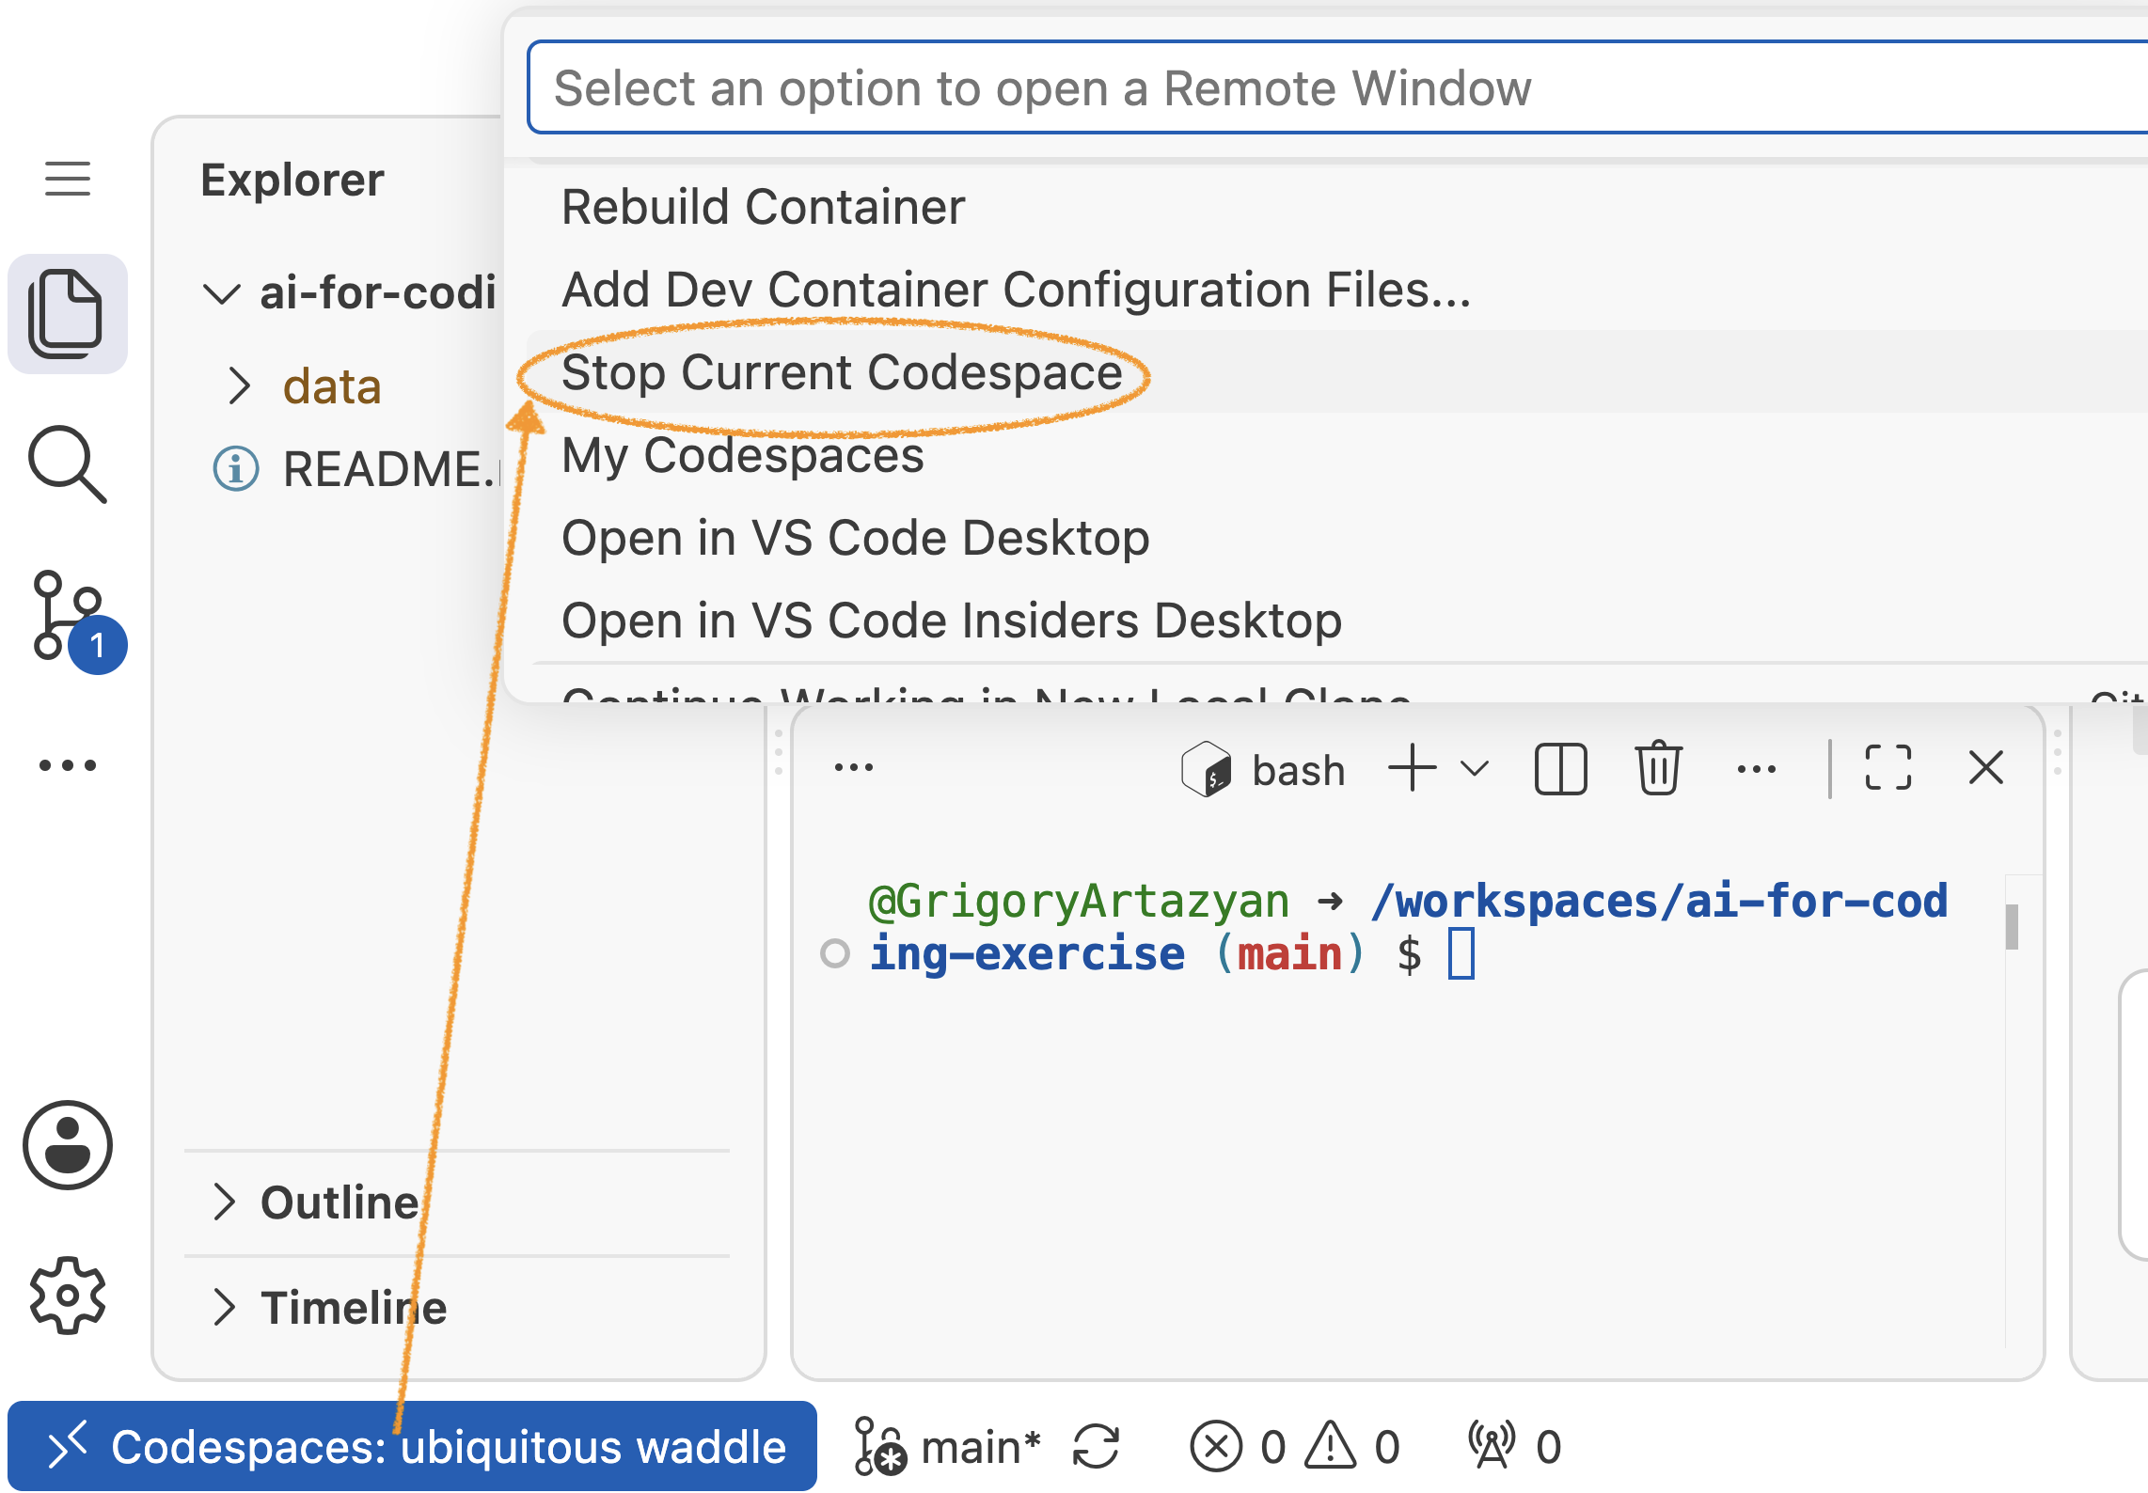
Task: Click the forwarded ports status item
Action: coord(1515,1446)
